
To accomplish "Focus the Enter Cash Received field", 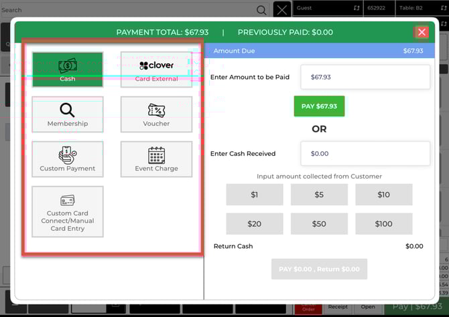I will pyautogui.click(x=365, y=153).
